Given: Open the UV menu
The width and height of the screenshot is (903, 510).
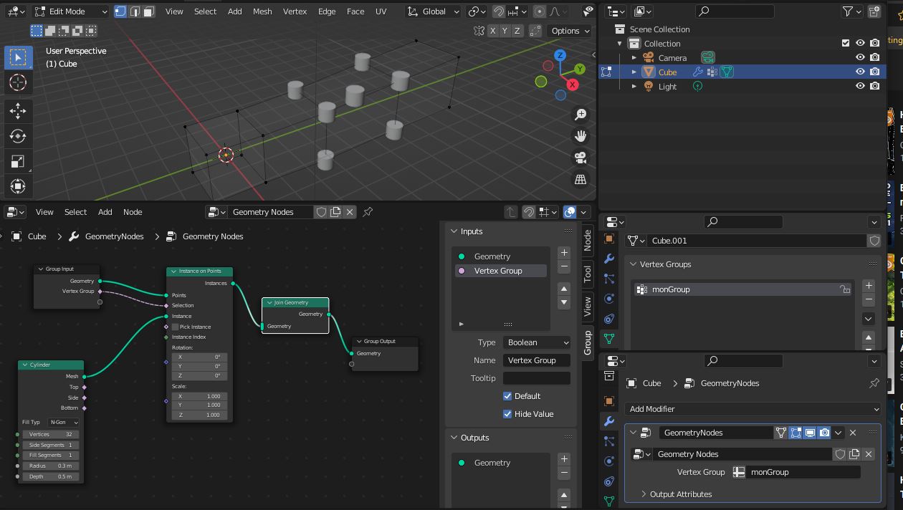Looking at the screenshot, I should click(x=381, y=11).
